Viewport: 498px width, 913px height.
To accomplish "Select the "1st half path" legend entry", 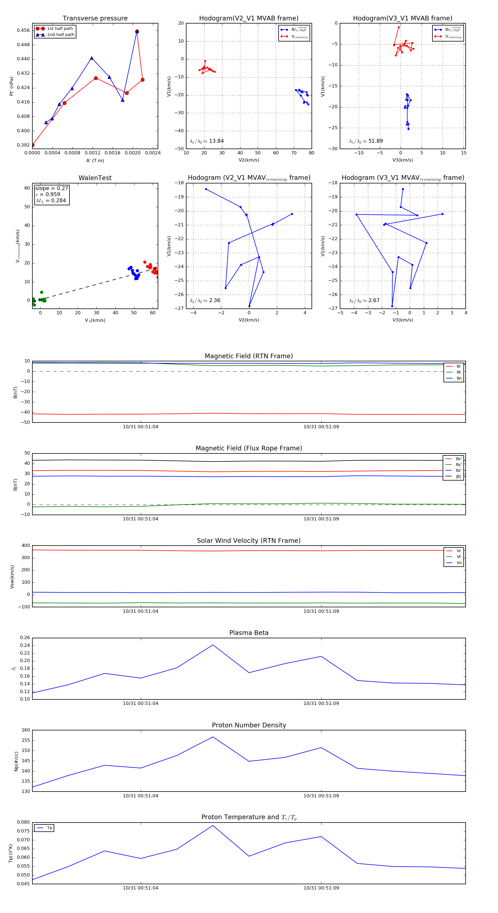I will coord(55,29).
